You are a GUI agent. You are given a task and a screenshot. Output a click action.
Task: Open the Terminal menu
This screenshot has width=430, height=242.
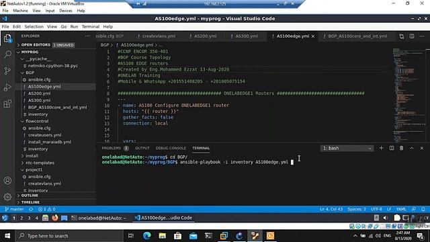91,27
